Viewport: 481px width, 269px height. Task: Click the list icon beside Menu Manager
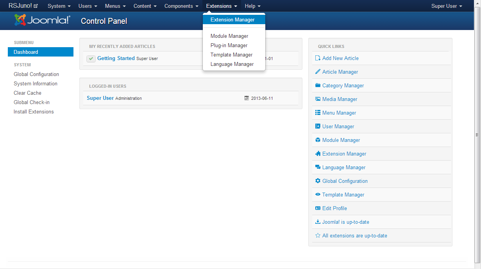point(318,113)
